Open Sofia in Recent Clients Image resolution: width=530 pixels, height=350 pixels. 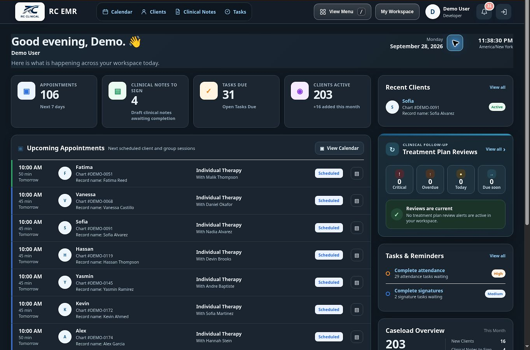pos(408,101)
